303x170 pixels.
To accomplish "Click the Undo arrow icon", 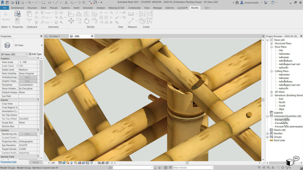I will point(29,2).
